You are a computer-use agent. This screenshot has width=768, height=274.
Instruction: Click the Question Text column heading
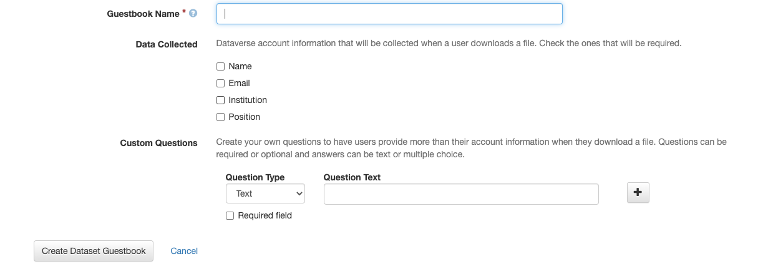click(x=352, y=177)
